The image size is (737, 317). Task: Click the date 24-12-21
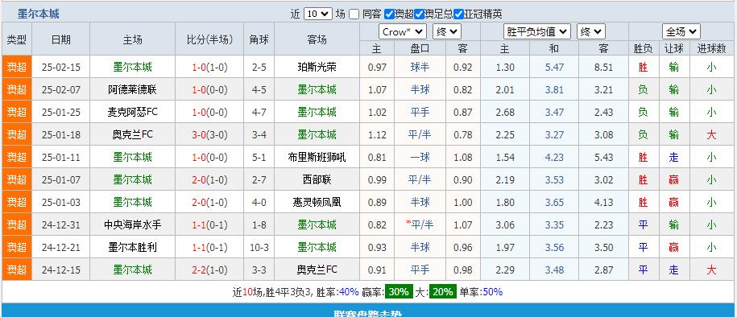(x=61, y=248)
